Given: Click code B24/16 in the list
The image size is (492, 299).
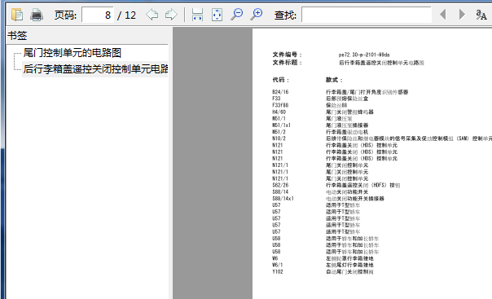Looking at the screenshot, I should [x=280, y=92].
